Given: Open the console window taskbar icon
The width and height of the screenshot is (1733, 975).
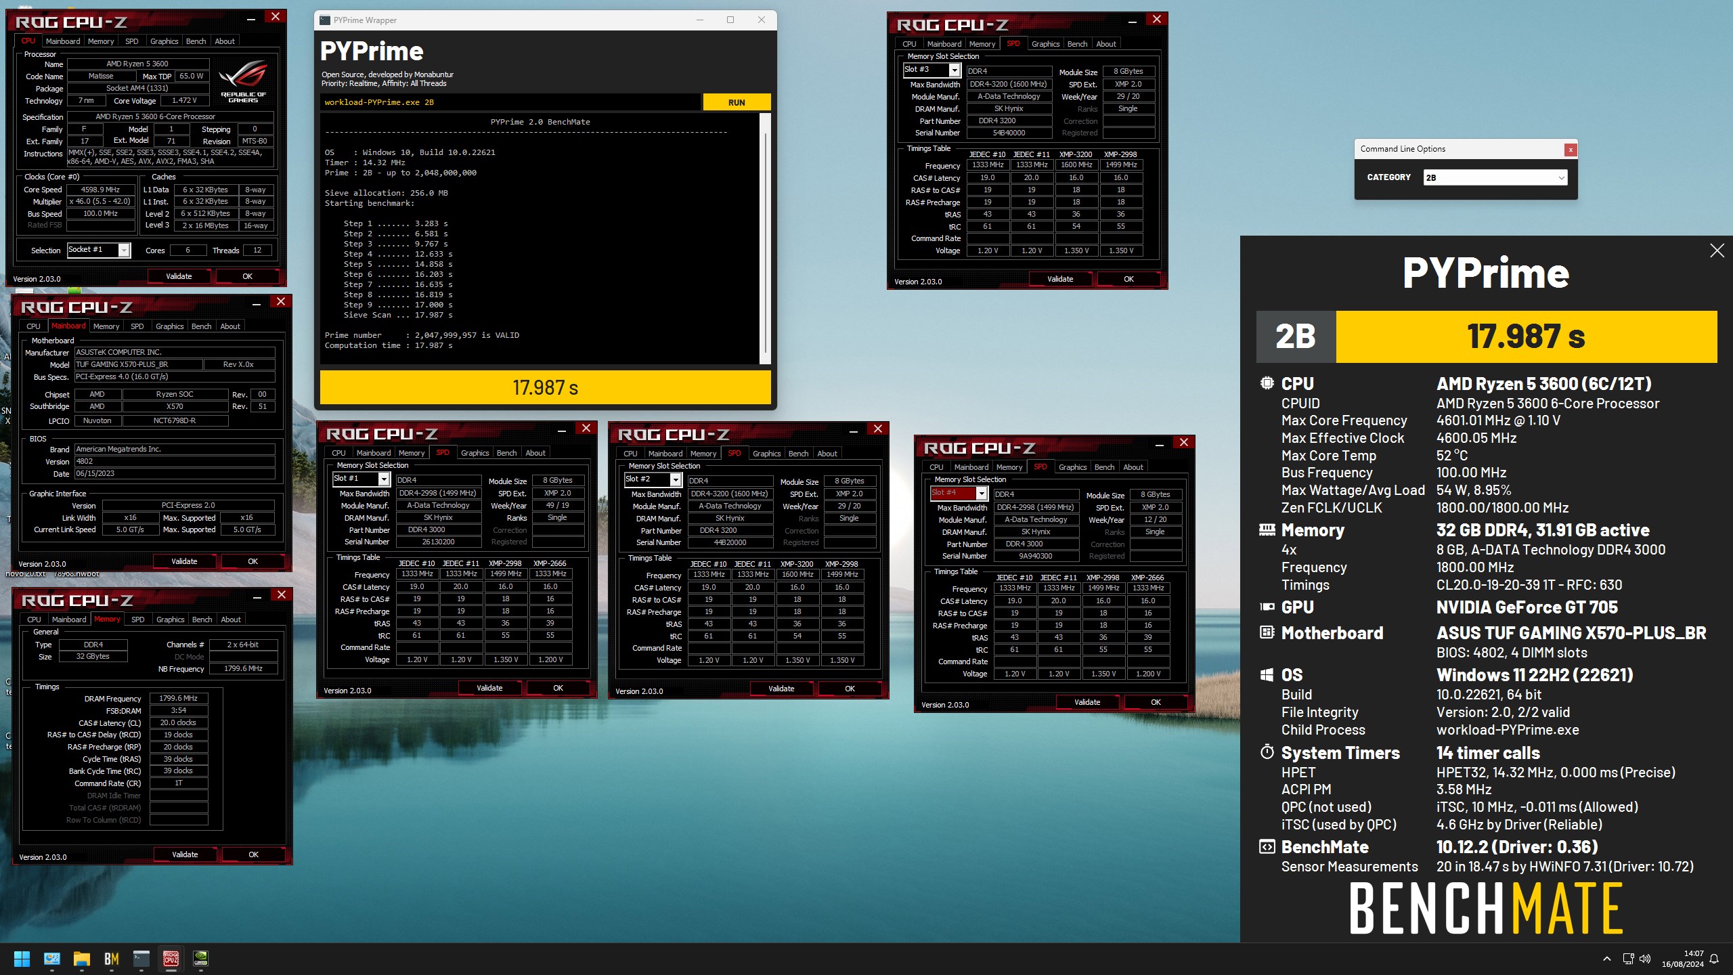Looking at the screenshot, I should pyautogui.click(x=141, y=959).
